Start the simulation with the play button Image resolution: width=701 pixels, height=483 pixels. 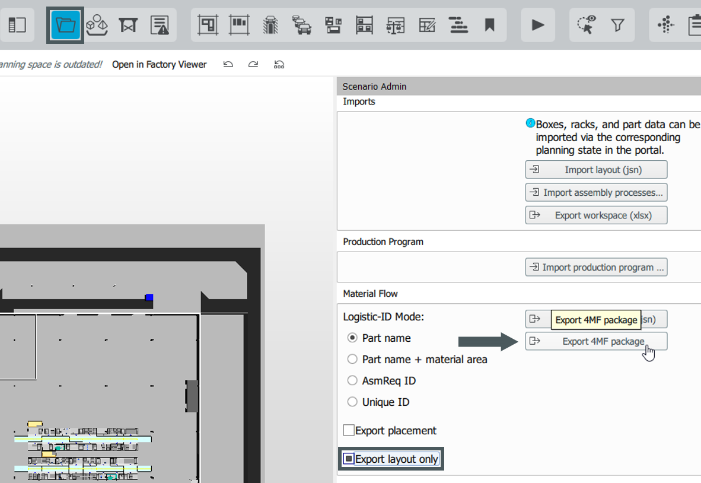(537, 24)
